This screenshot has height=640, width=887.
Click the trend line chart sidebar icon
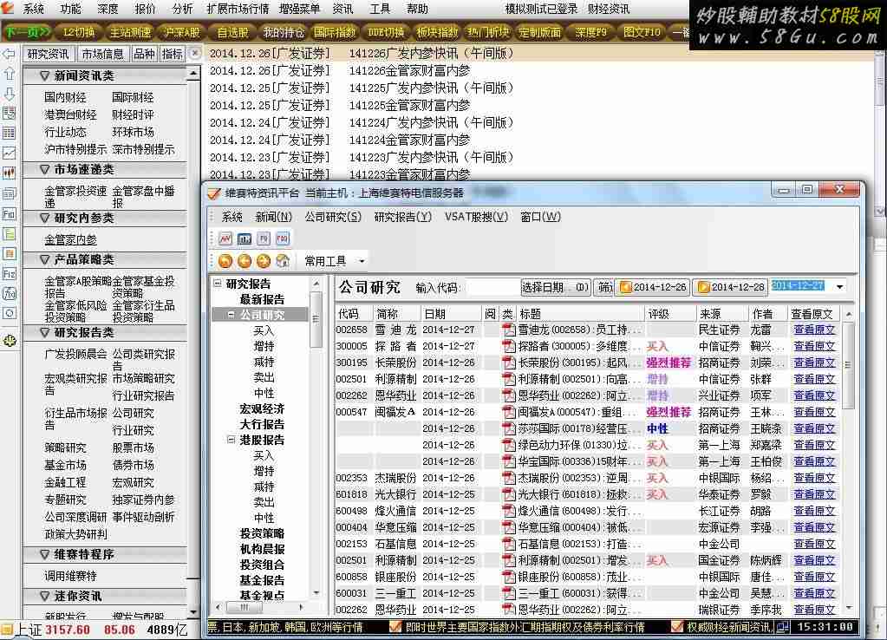tap(9, 153)
